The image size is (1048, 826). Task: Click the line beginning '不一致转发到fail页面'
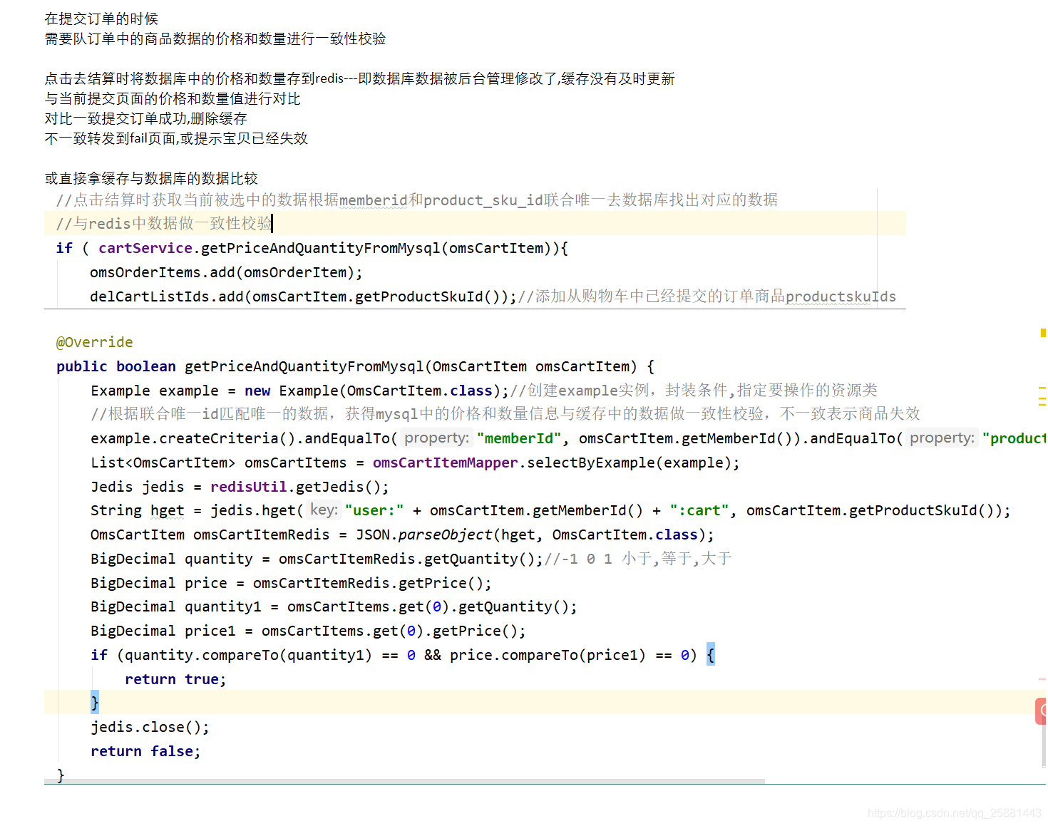coord(176,138)
